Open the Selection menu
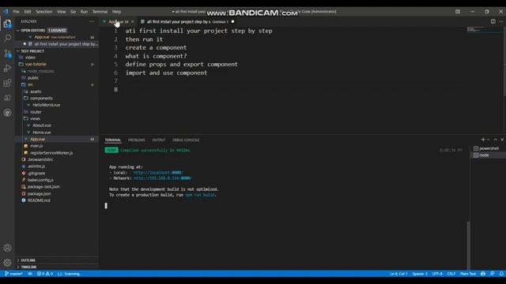This screenshot has width=506, height=284. click(44, 12)
